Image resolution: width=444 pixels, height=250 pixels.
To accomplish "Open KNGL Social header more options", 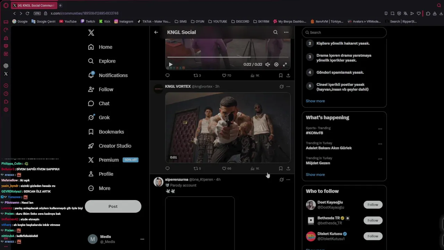I will [x=286, y=32].
